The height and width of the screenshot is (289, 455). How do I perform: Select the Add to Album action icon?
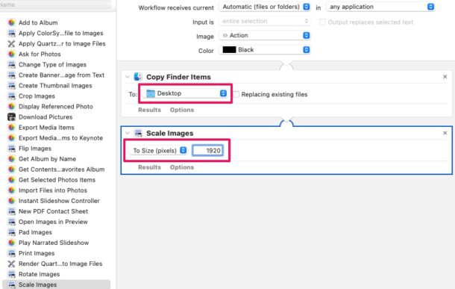click(x=11, y=22)
